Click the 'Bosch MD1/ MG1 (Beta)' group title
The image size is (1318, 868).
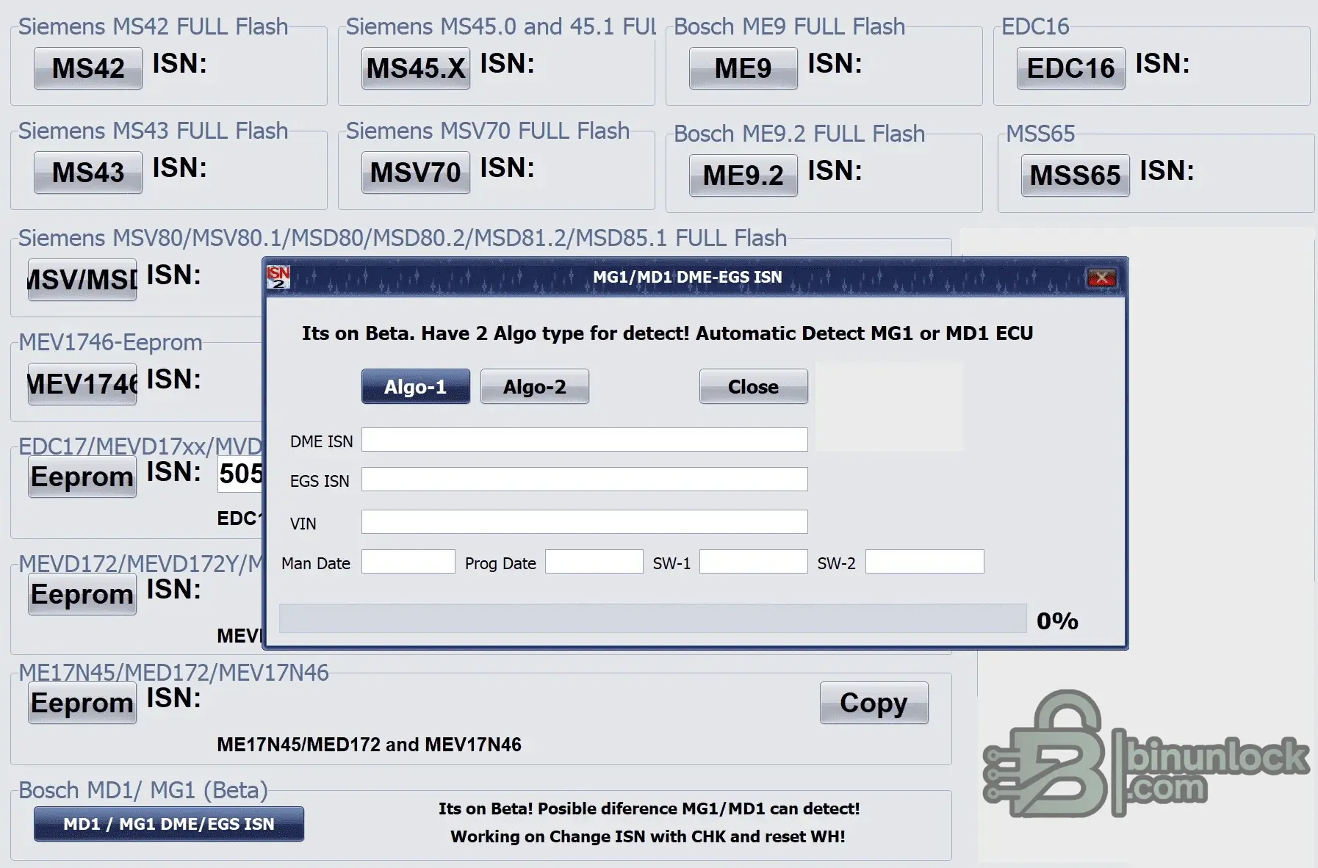(x=143, y=790)
